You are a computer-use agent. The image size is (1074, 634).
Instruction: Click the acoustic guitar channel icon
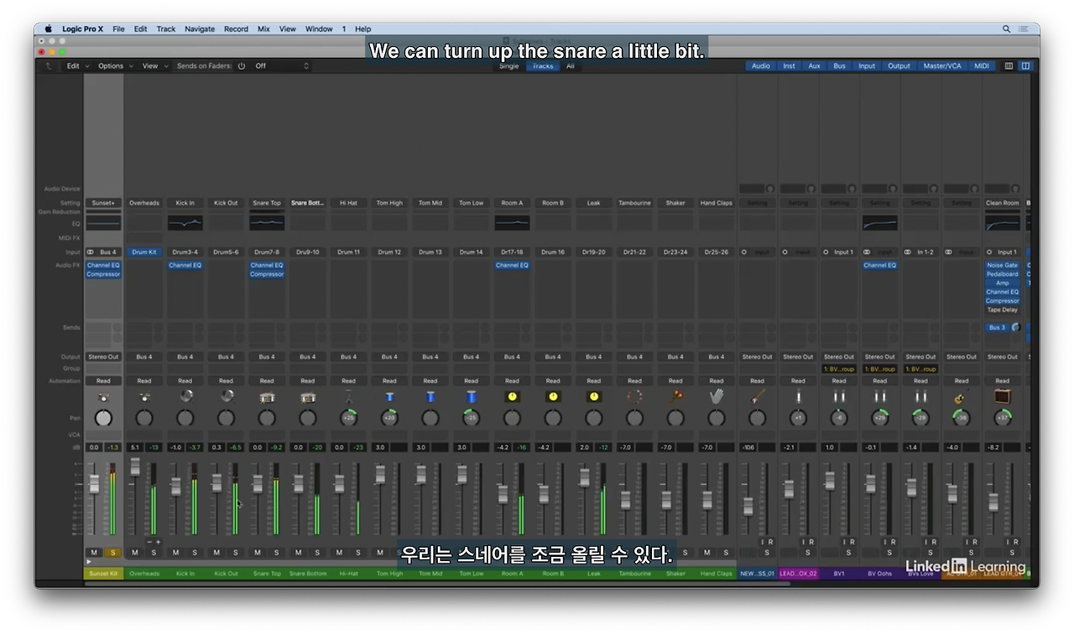(962, 397)
